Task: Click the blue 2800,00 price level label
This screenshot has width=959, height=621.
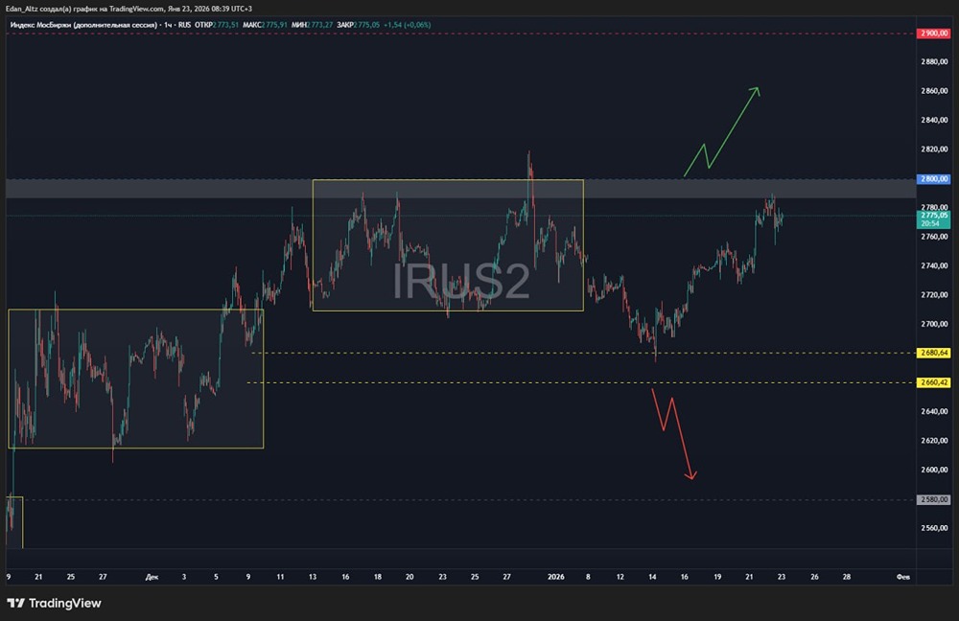Action: click(933, 179)
